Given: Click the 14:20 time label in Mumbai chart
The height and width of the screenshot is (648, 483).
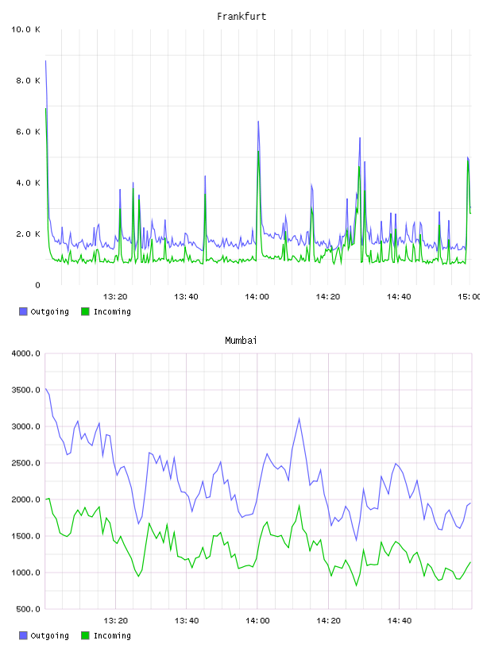Looking at the screenshot, I should pos(328,621).
